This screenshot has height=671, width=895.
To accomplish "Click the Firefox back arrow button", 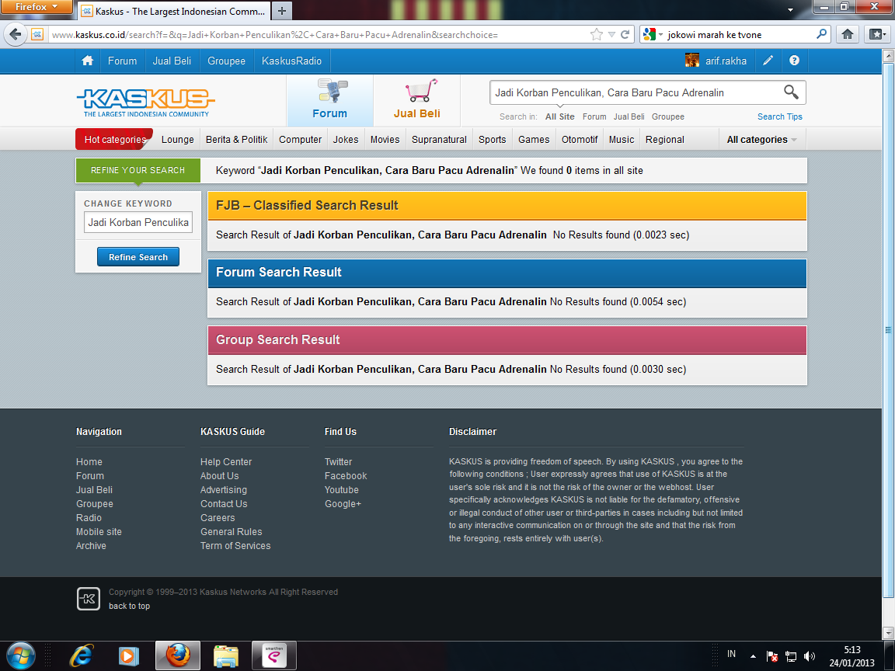I will pyautogui.click(x=16, y=34).
